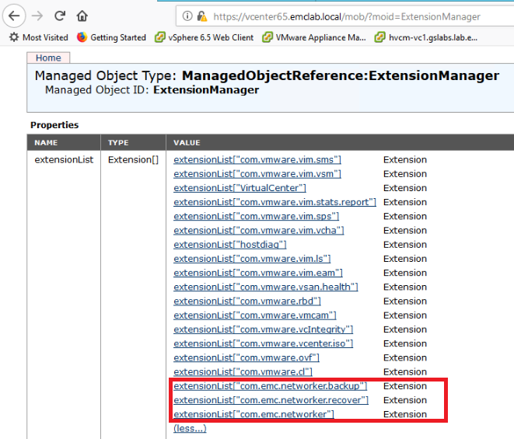Click the browser back arrow button

coord(13,16)
